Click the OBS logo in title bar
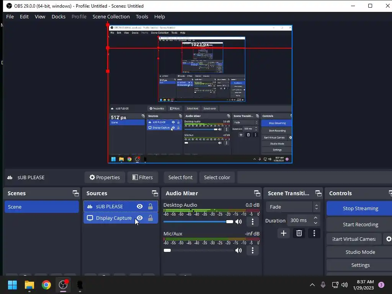This screenshot has height=294, width=392. click(9, 6)
